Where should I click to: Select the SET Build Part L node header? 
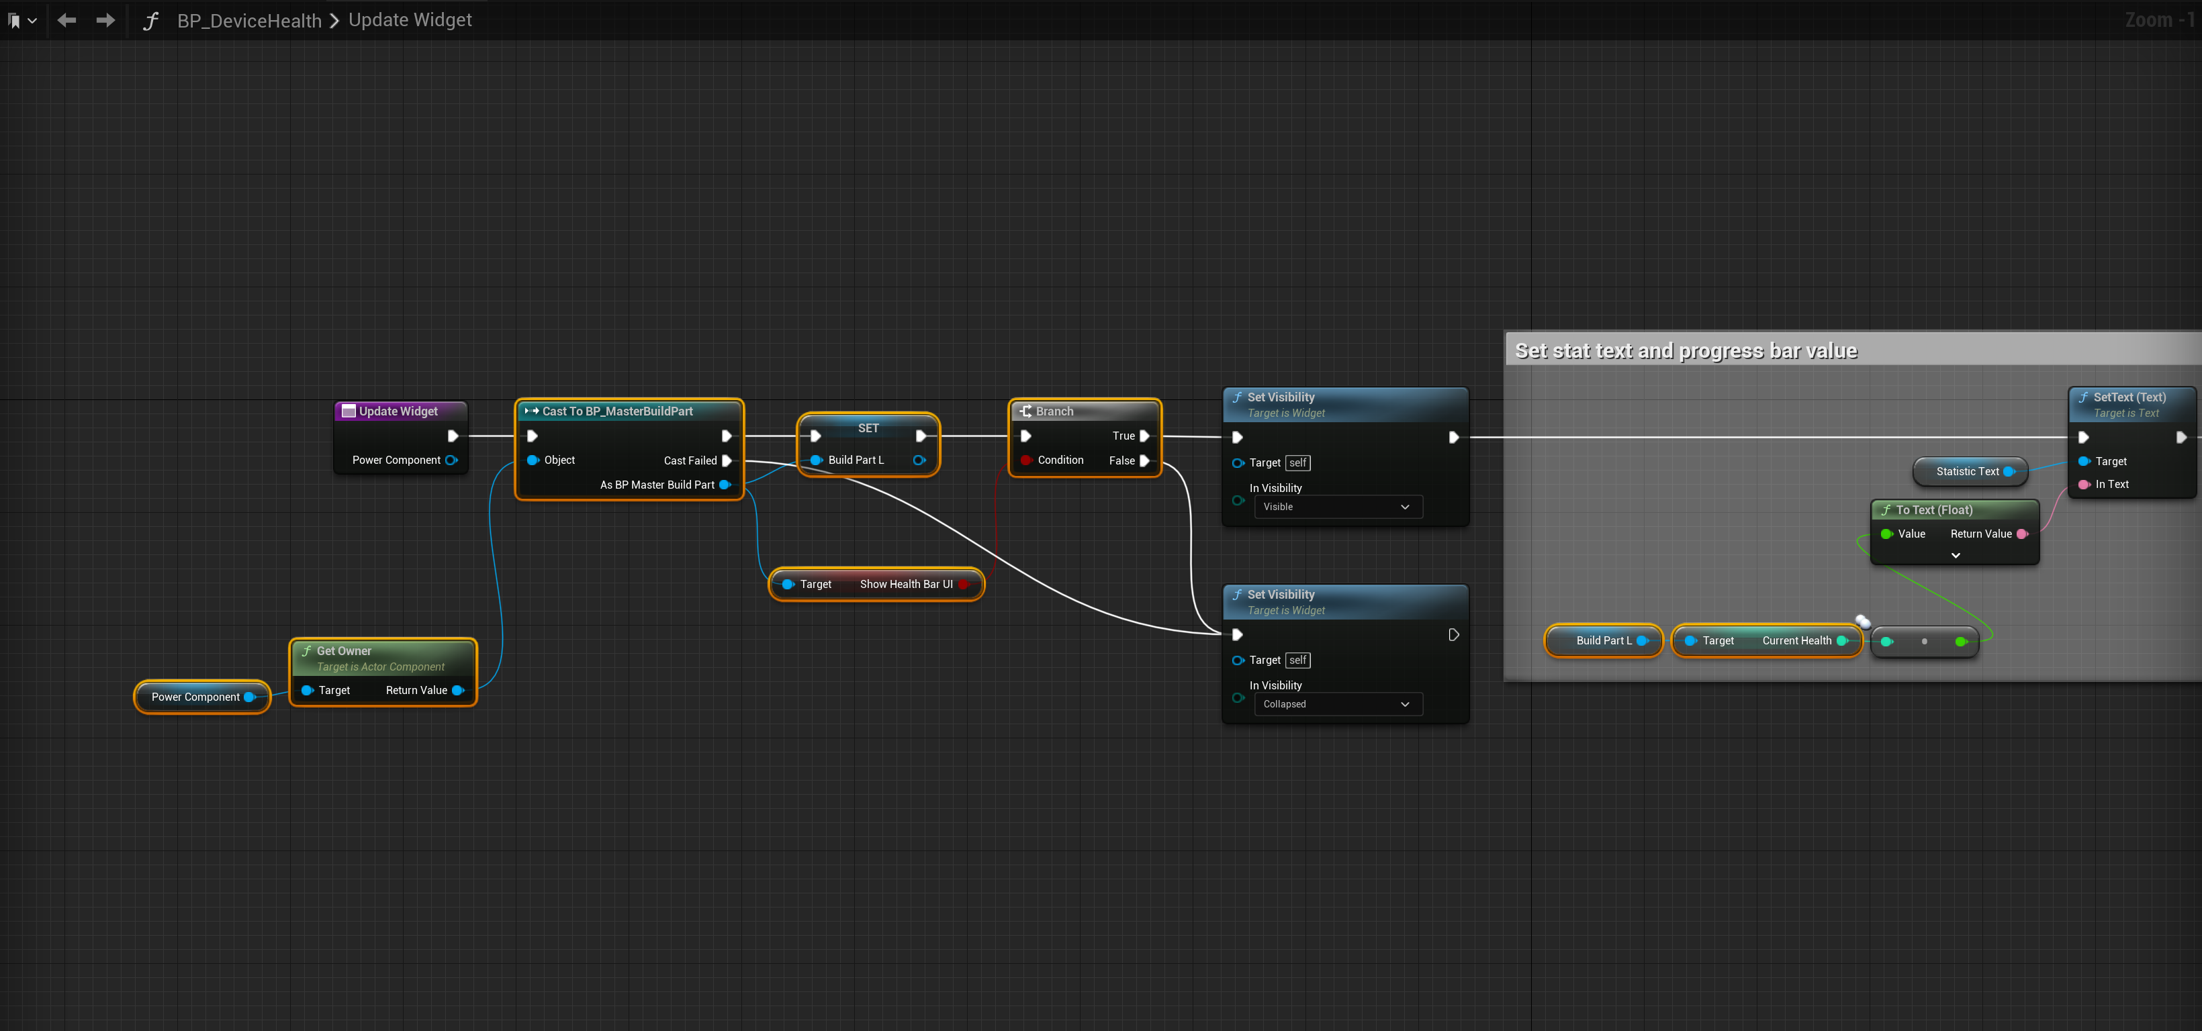[868, 428]
